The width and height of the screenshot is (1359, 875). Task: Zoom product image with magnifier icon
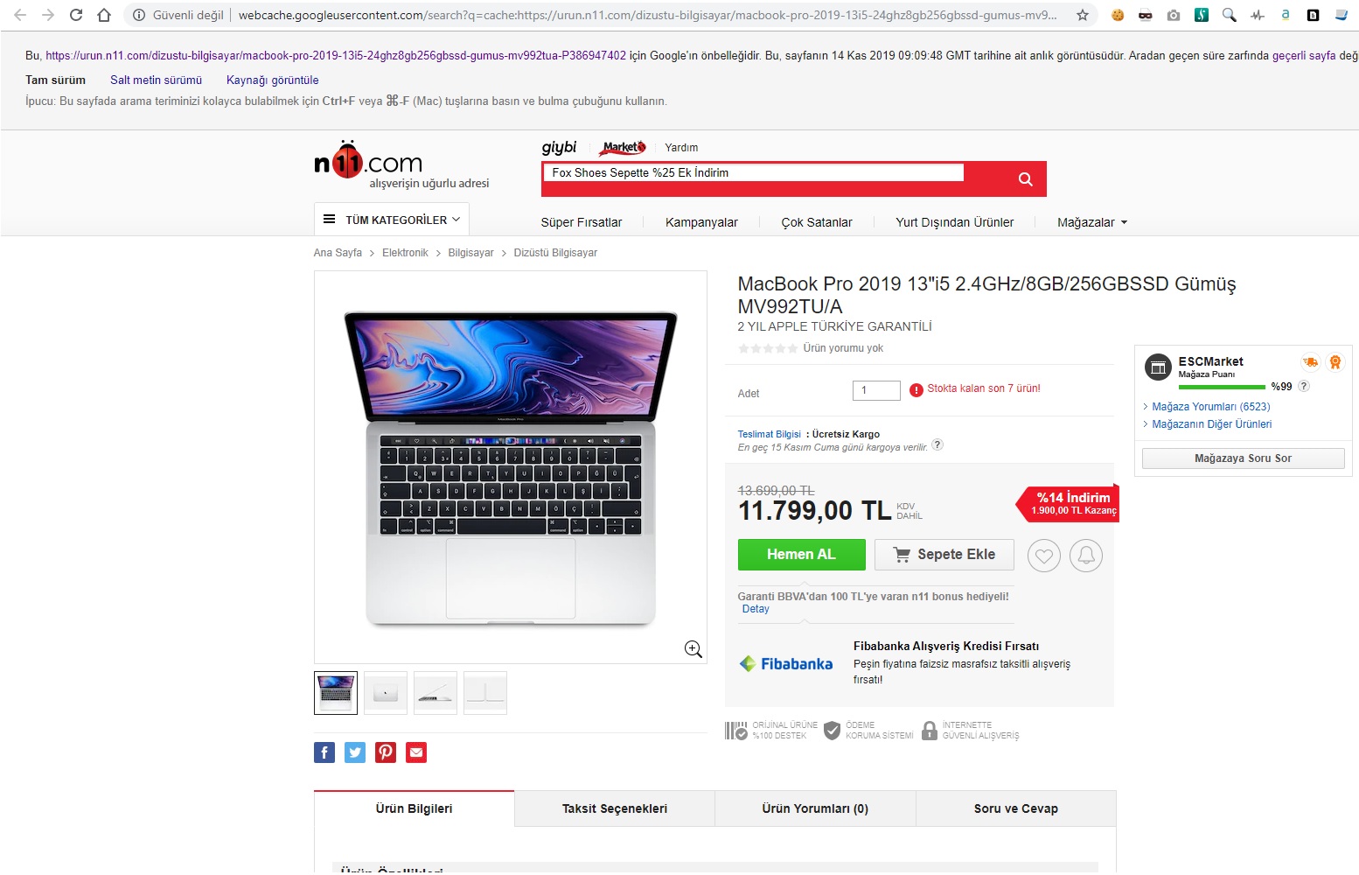click(x=693, y=649)
